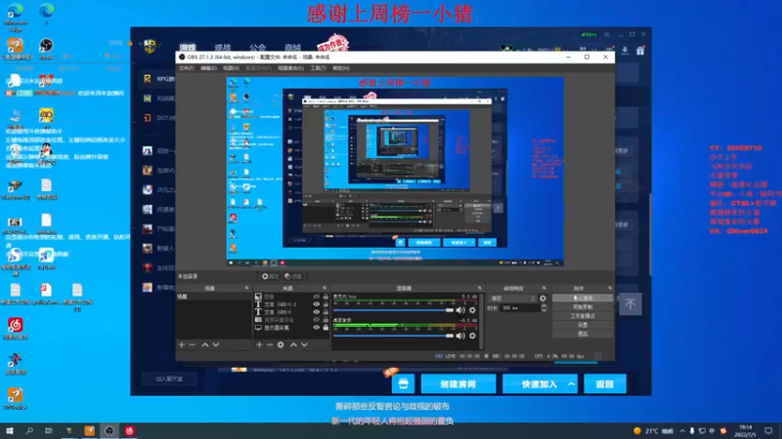The width and height of the screenshot is (782, 439).
Task: Toggle visibility of 视频采集设备 source
Action: click(x=316, y=320)
